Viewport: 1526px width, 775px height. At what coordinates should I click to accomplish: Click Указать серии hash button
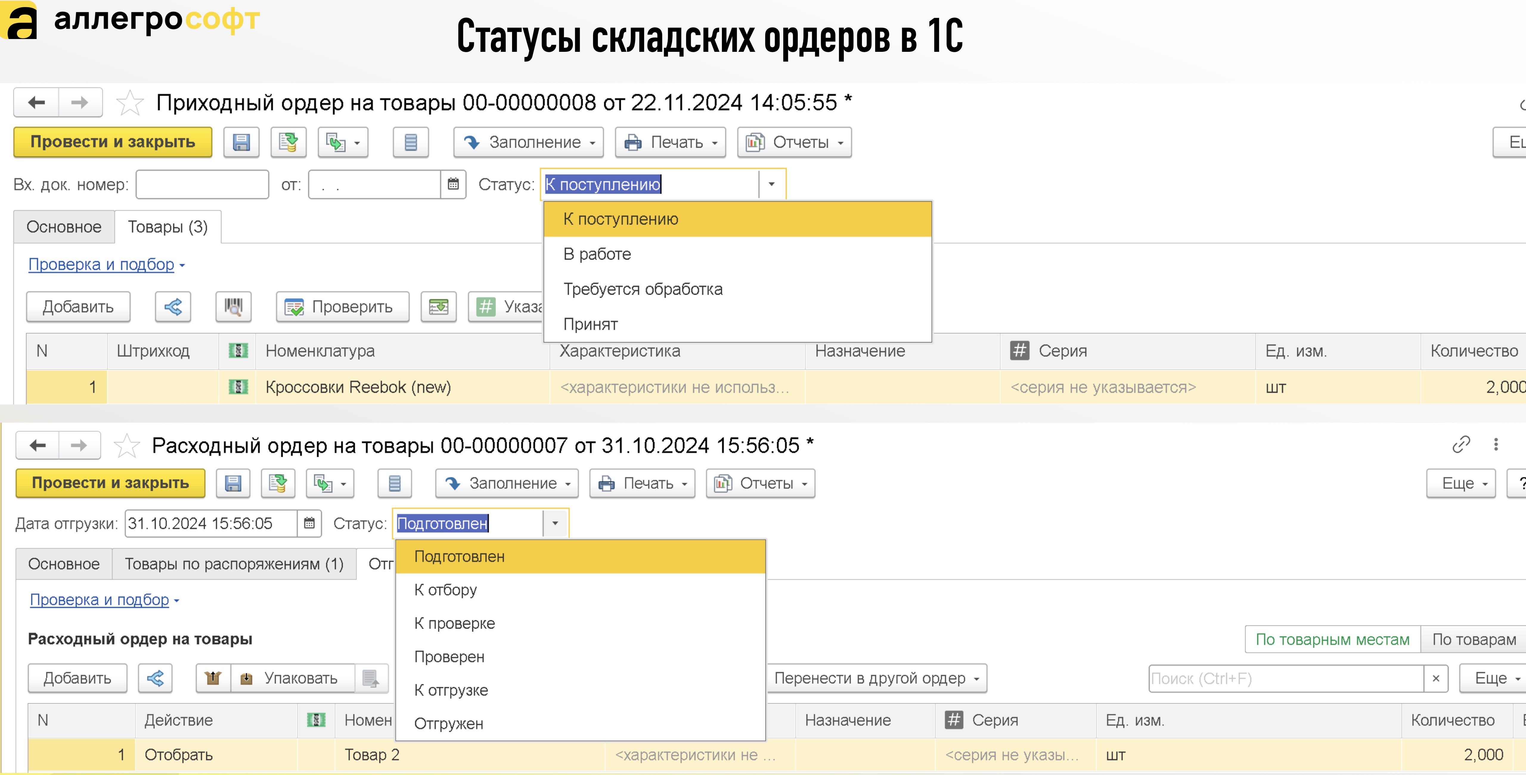coord(506,307)
